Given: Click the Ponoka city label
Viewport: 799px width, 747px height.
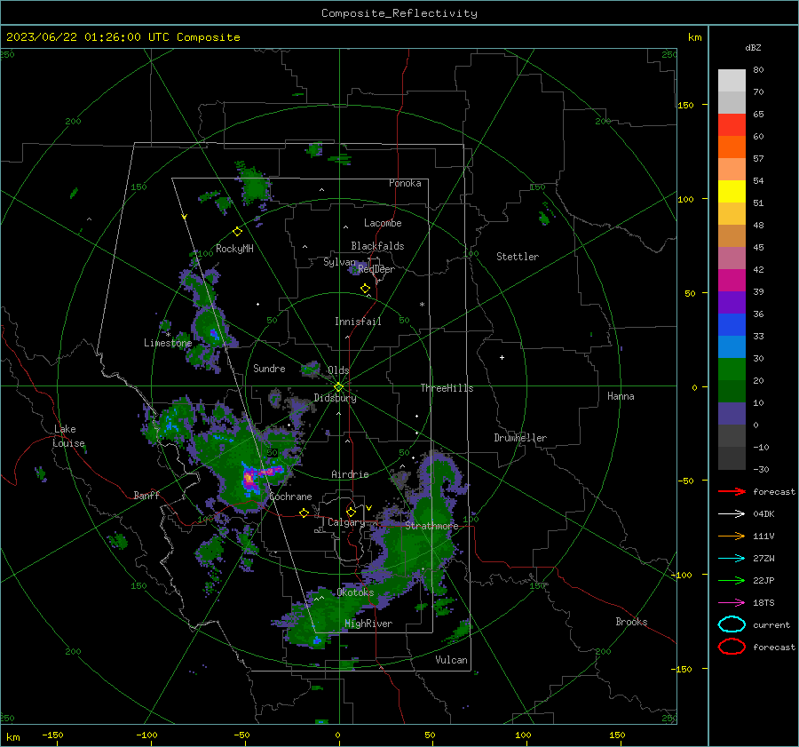Looking at the screenshot, I should click(x=405, y=183).
